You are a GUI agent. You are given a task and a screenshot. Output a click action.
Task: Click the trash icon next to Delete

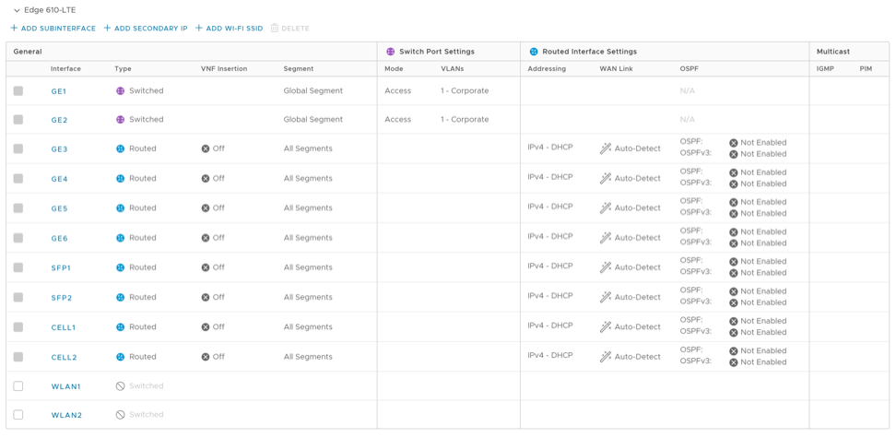point(275,29)
